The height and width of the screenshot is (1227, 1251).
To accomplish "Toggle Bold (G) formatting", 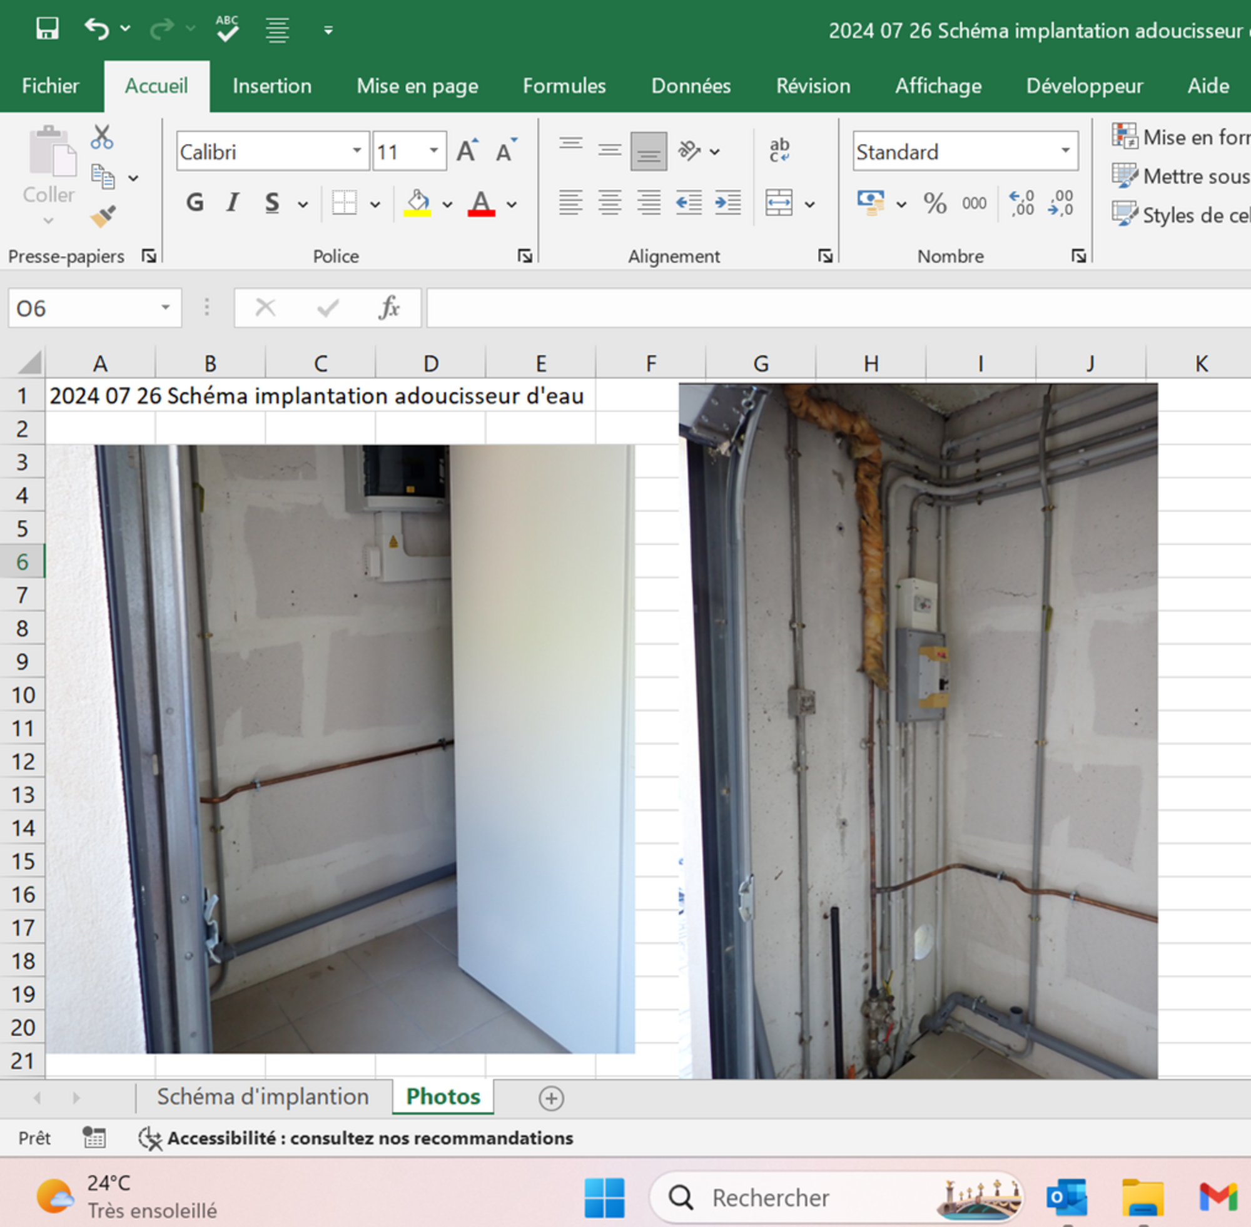I will point(195,203).
